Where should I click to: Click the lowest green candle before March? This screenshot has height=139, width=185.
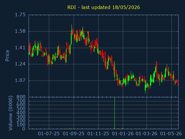pyautogui.click(x=145, y=87)
